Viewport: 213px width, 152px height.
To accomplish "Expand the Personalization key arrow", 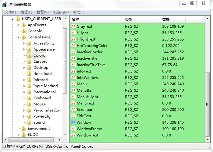I will click(24, 110).
